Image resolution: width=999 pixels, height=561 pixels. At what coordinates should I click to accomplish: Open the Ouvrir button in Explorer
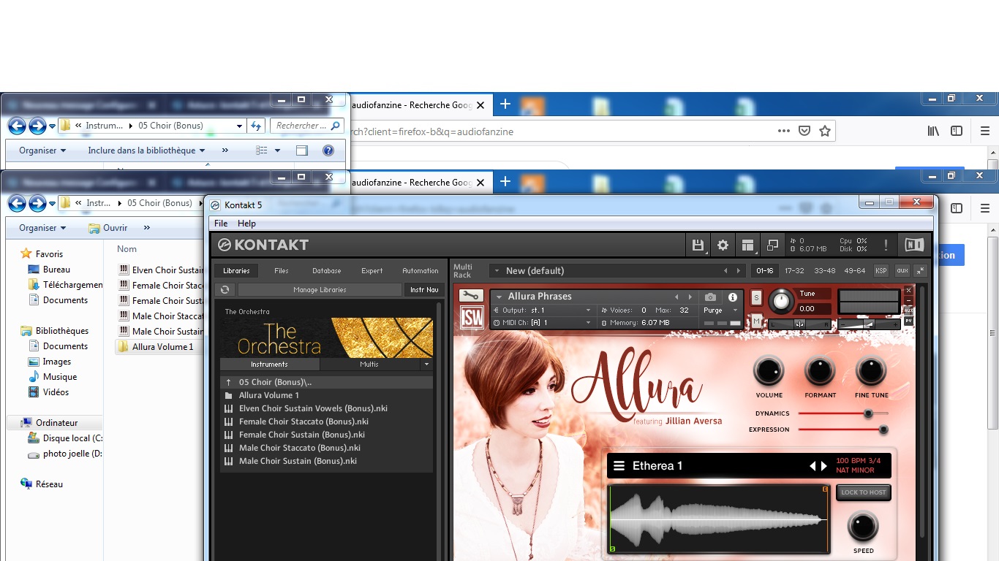108,228
